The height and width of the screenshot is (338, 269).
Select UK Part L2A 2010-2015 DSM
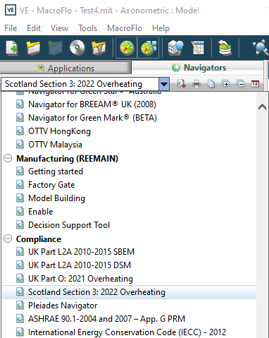point(80,265)
